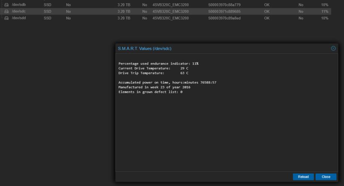This screenshot has width=344, height=186.
Task: Click the Manufactured in week 23 line
Action: coord(154,87)
